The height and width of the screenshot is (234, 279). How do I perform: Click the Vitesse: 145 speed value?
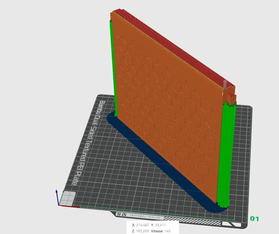[160, 231]
